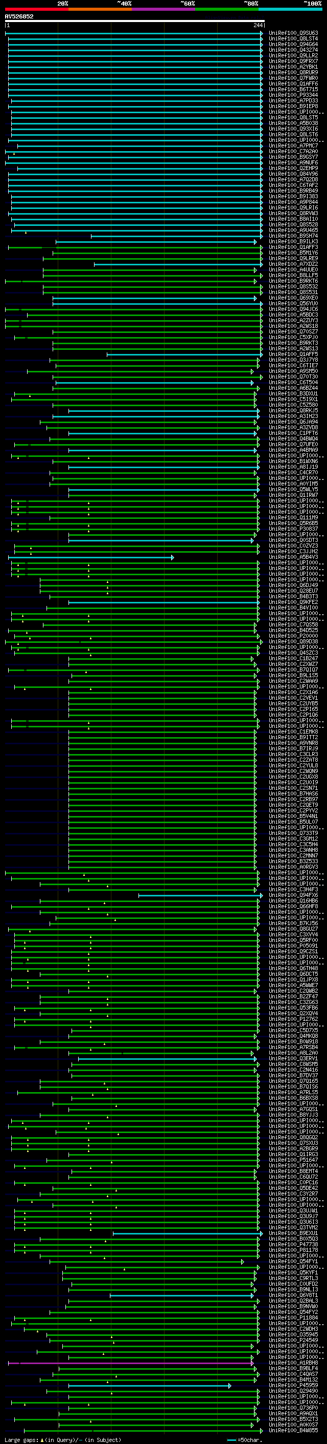Open hit UniRef100_P20000
Image resolution: width=327 pixels, height=1444 pixels.
(293, 636)
